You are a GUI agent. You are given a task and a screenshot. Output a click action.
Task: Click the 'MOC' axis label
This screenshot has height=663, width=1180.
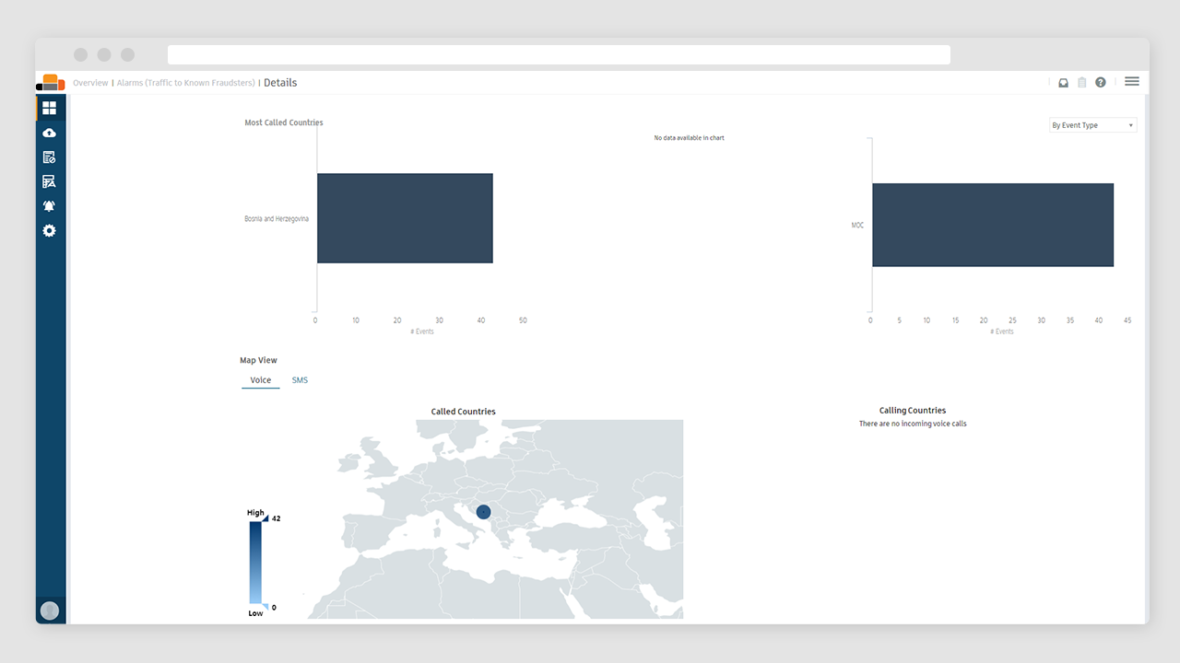pos(857,226)
